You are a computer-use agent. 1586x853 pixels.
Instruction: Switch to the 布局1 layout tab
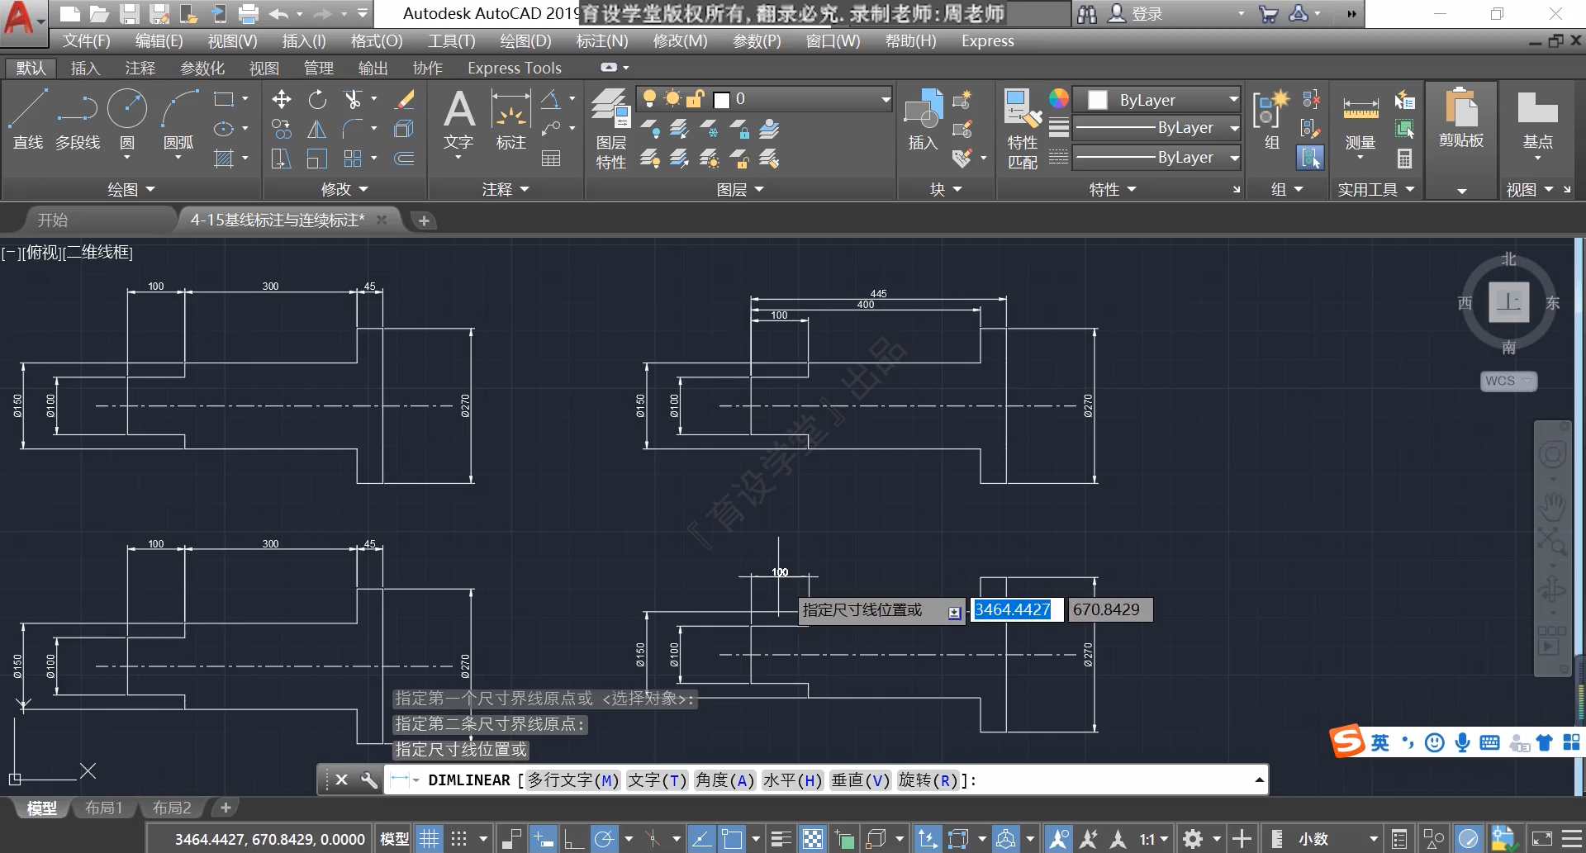(x=104, y=808)
